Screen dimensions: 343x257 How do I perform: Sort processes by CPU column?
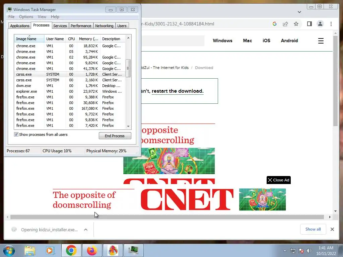(71, 39)
